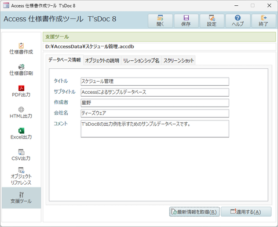Choose HTML出力 in the sidebar

point(21,112)
